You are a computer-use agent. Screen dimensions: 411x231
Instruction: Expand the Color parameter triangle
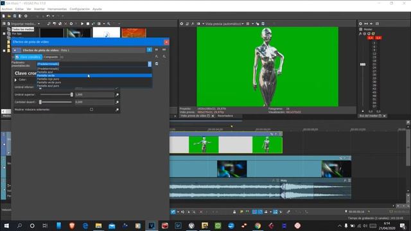[15, 80]
